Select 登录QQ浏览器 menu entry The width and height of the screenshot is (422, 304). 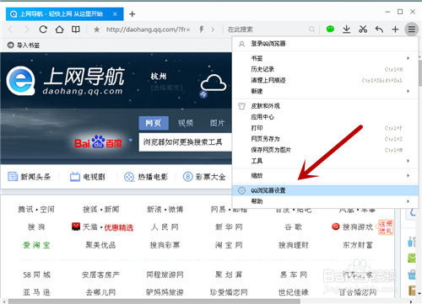[x=325, y=44]
